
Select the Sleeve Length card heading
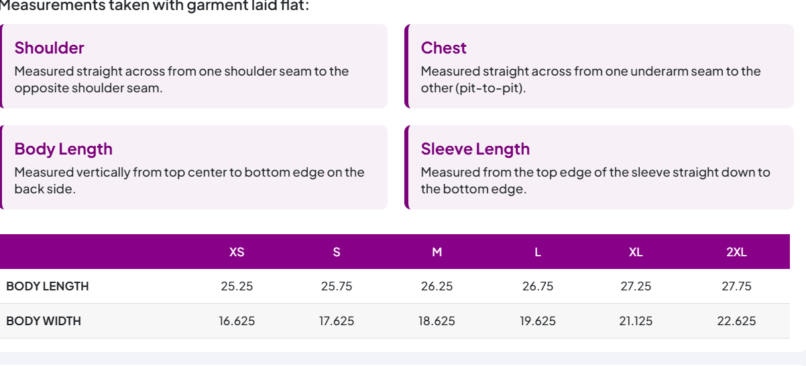coord(475,149)
